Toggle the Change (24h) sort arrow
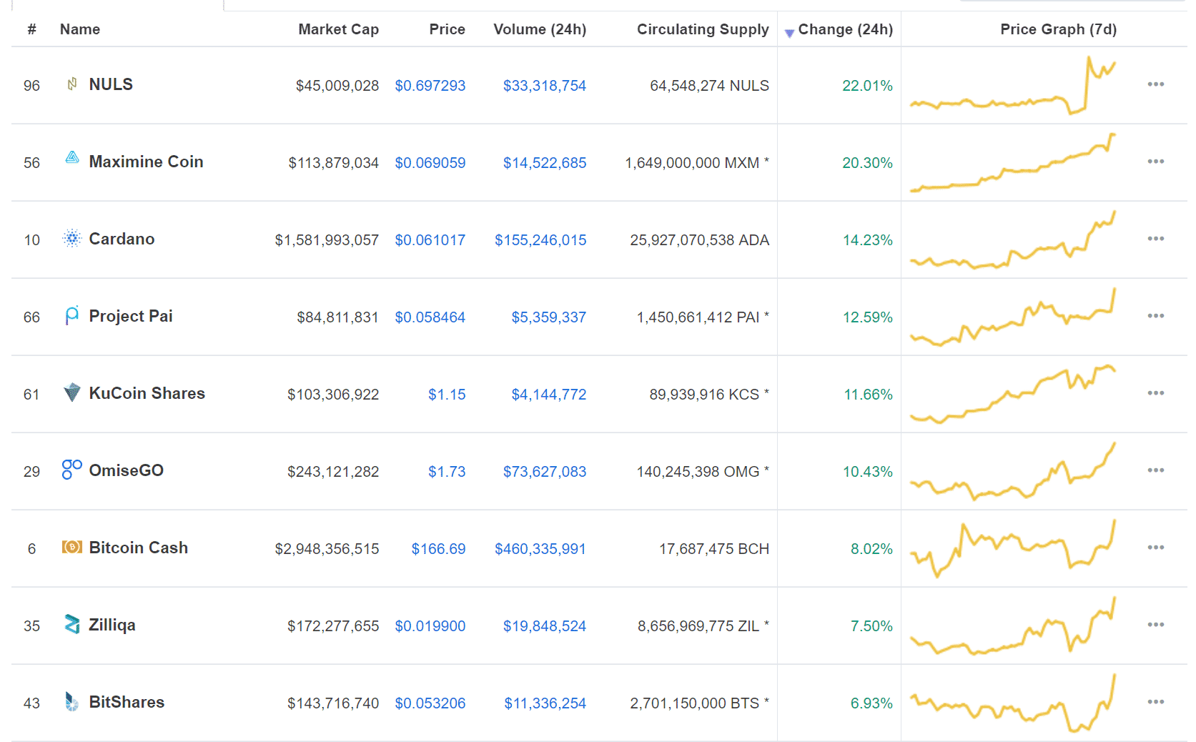 coord(789,33)
